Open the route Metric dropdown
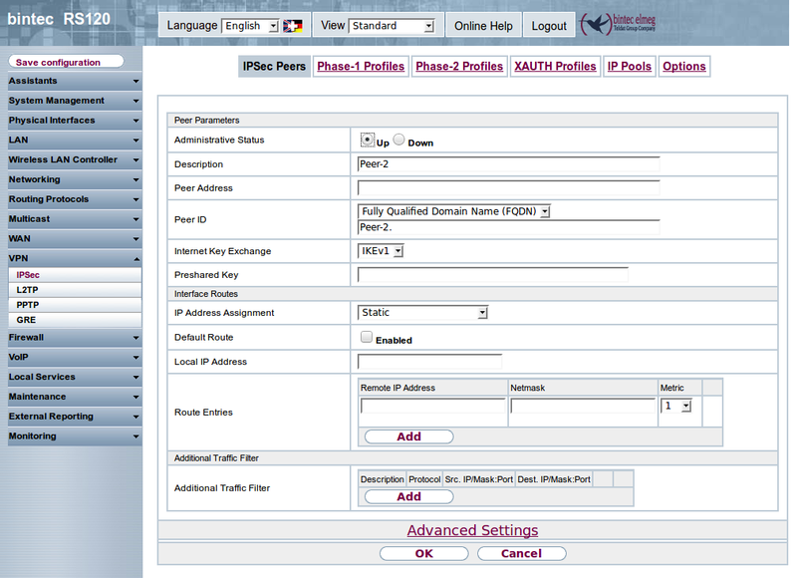 point(676,407)
